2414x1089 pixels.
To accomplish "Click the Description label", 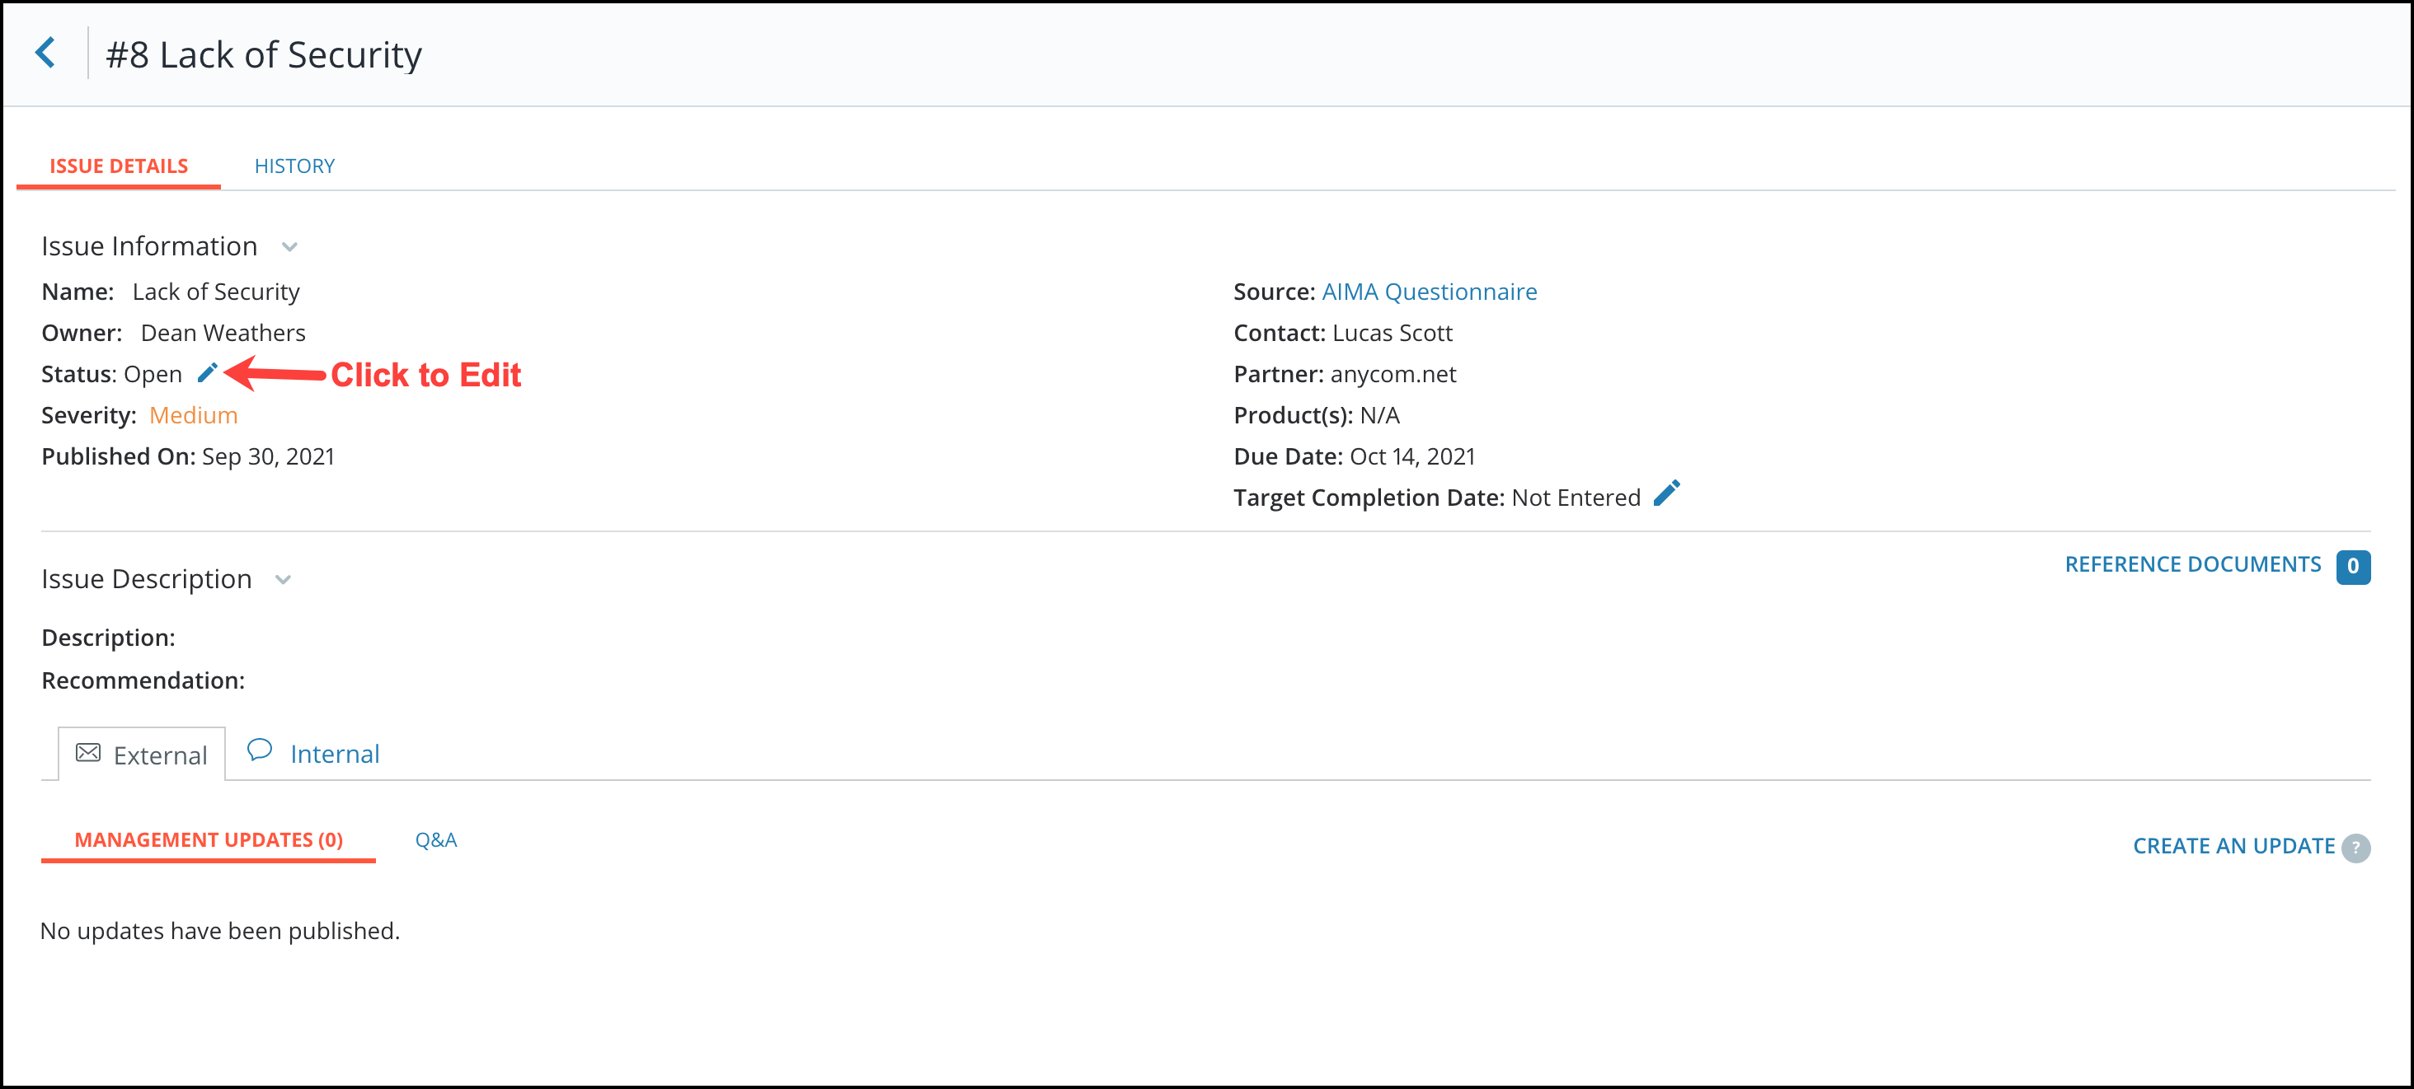I will click(x=109, y=638).
